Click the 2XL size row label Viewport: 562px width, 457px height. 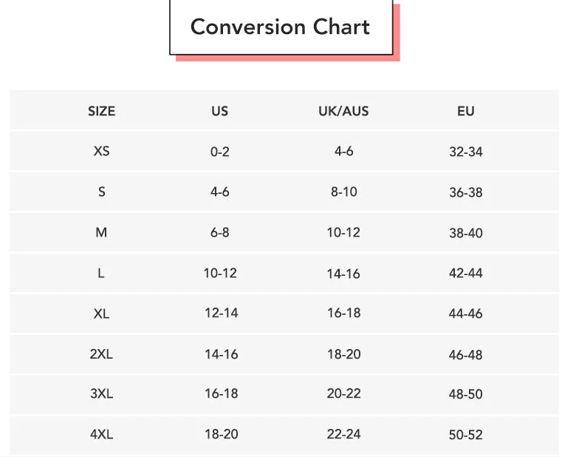102,354
